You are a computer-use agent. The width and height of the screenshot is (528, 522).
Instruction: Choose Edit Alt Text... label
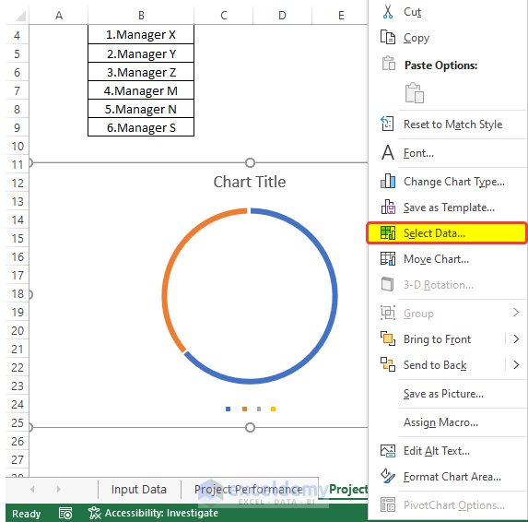437,451
